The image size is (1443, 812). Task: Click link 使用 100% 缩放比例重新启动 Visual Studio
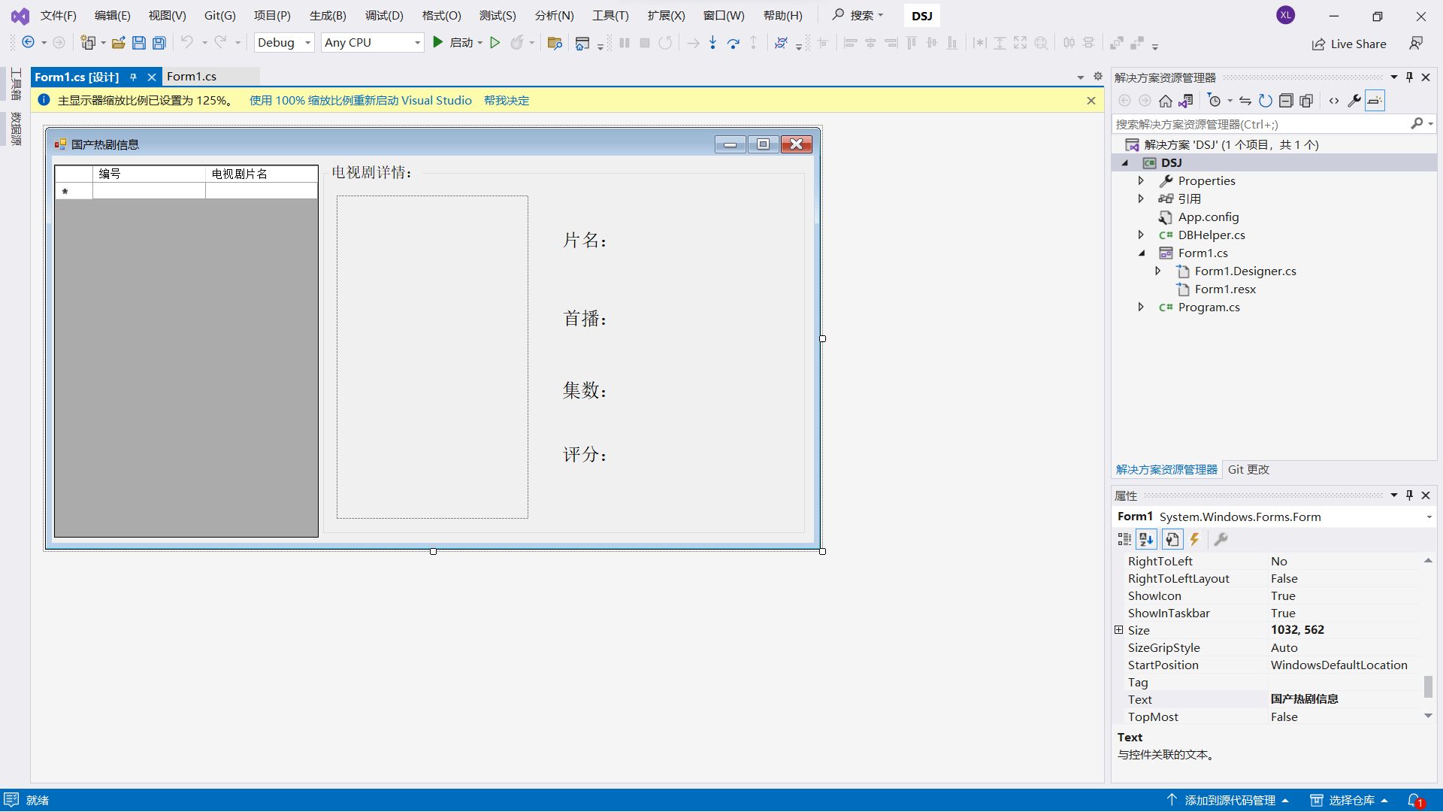pyautogui.click(x=361, y=101)
